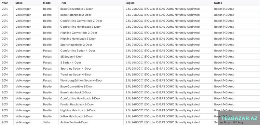Click Bosch 140 Amp in the Fender Hatchback row

tap(224, 104)
